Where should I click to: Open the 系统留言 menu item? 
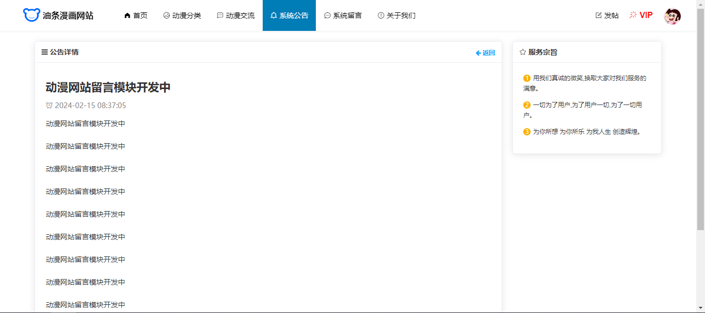[343, 15]
